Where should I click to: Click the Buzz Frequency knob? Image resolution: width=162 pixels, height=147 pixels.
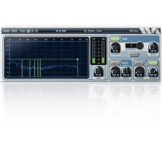point(115,71)
